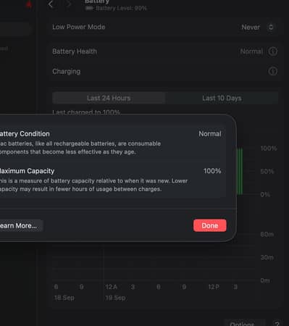The height and width of the screenshot is (326, 289).
Task: Select the Battery Condition Normal value
Action: coord(210,134)
